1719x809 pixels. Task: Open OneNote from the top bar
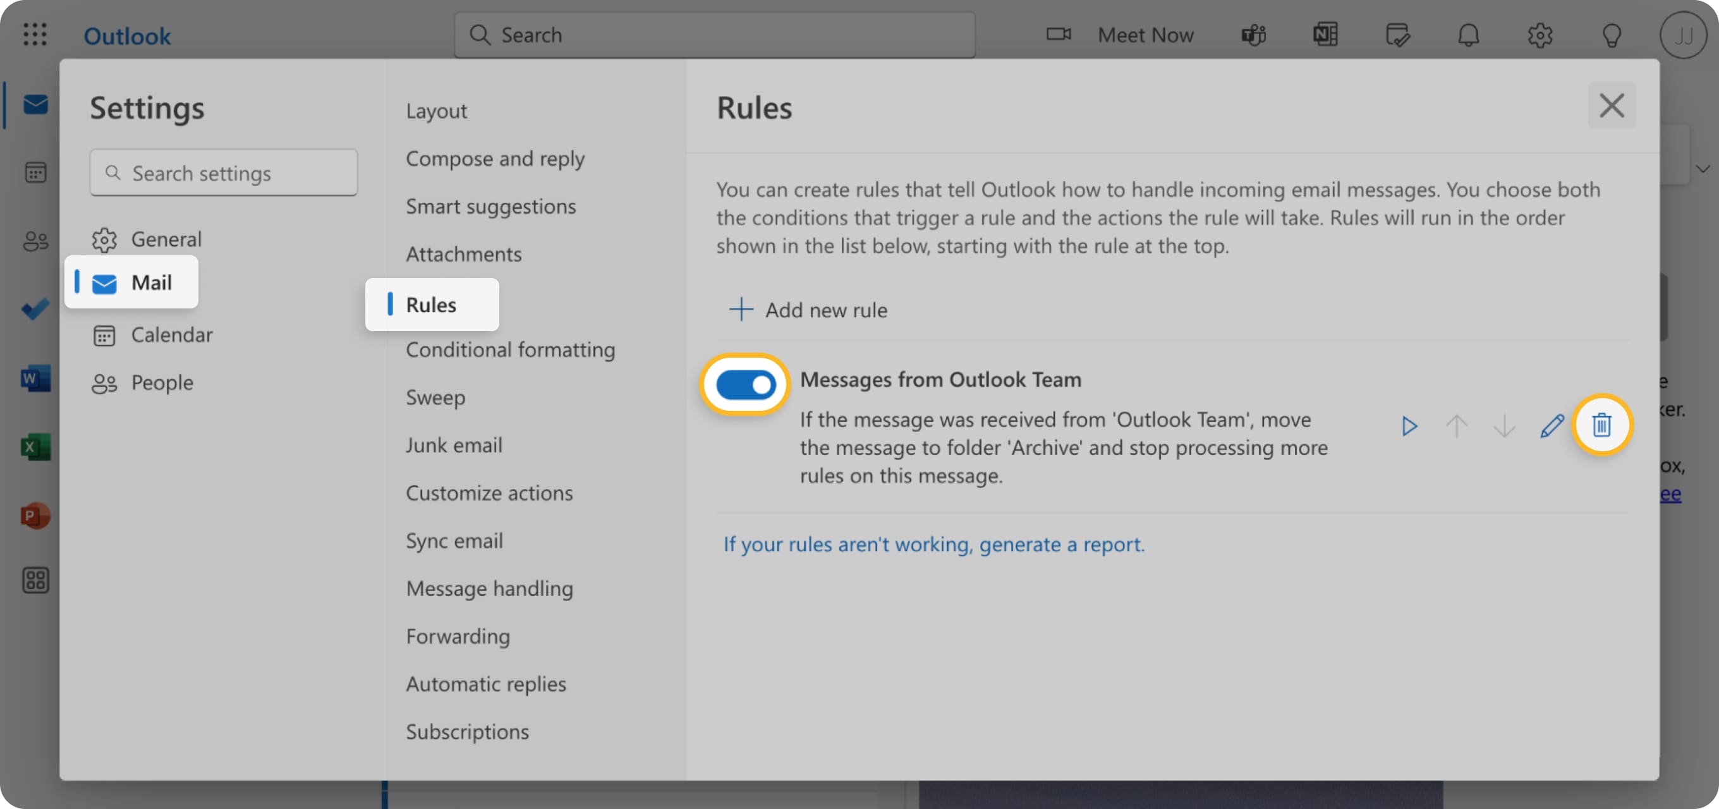pos(1325,35)
